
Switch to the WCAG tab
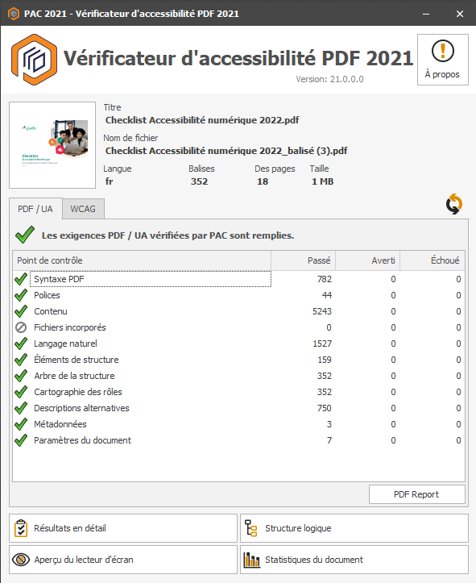(83, 209)
